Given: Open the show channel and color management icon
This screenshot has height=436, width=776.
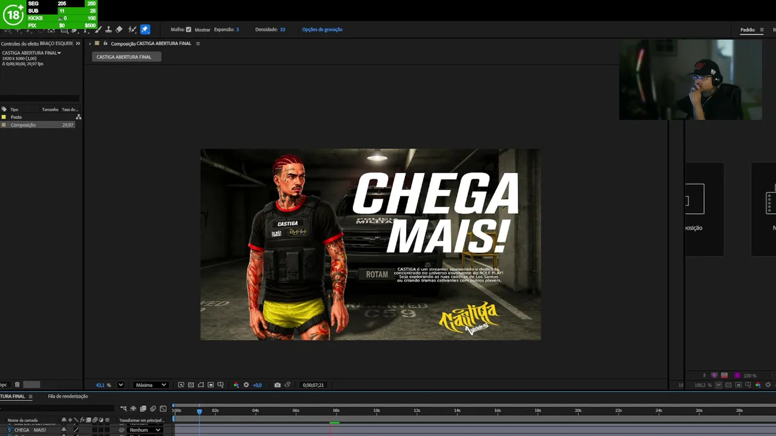Looking at the screenshot, I should pos(236,385).
